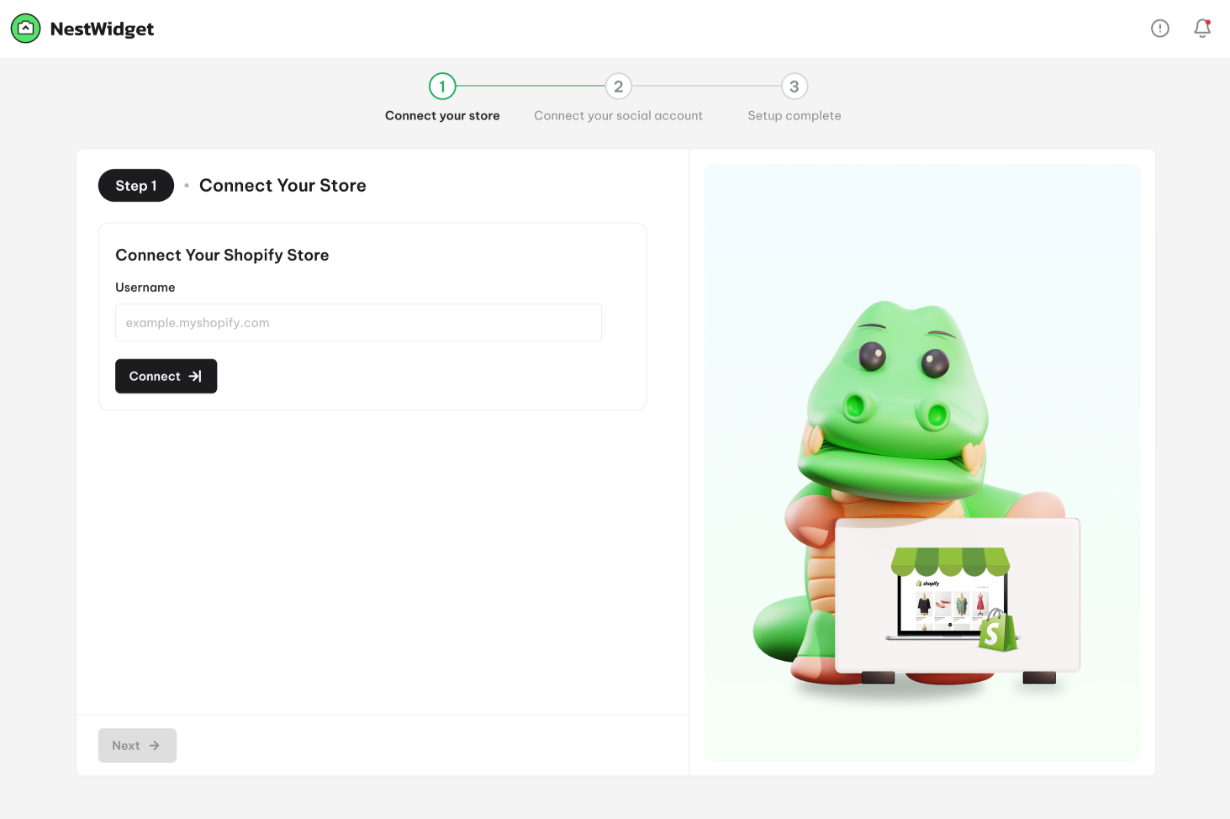Viewport: 1230px width, 819px height.
Task: Click the 'Setup complete' step label
Action: point(794,116)
